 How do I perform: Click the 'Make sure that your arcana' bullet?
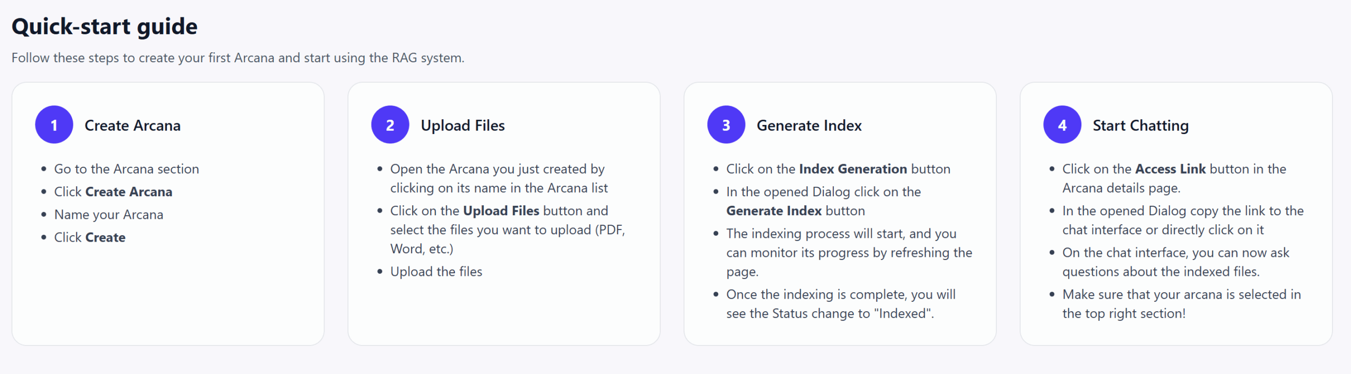1182,304
